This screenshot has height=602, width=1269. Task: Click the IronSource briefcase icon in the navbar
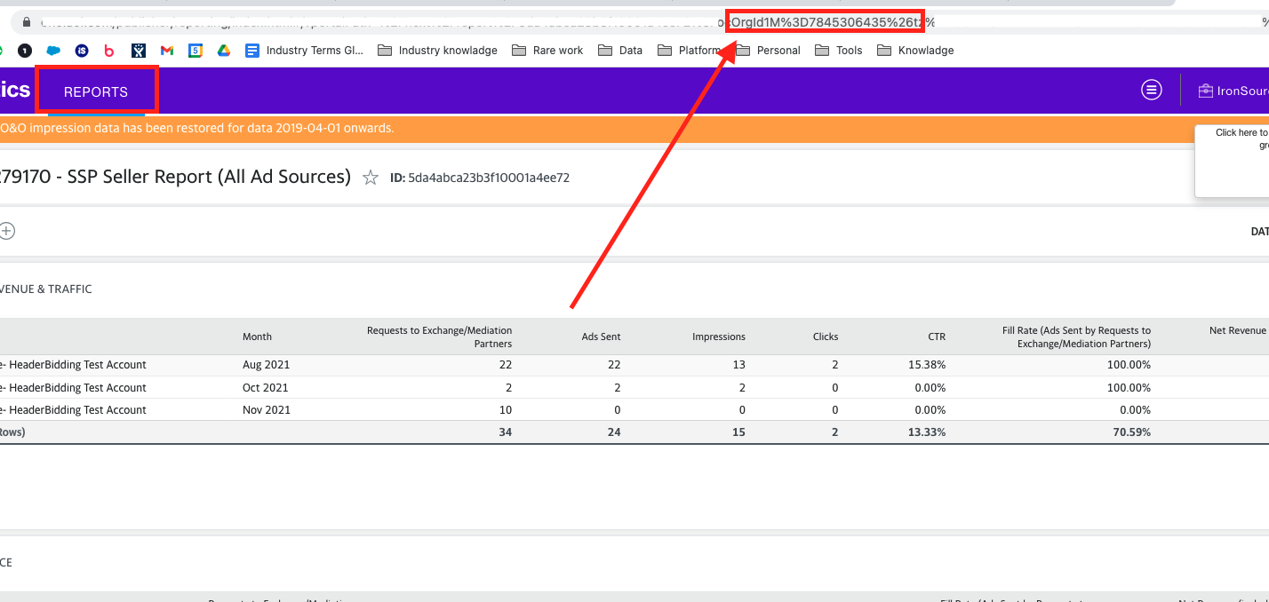pyautogui.click(x=1205, y=90)
